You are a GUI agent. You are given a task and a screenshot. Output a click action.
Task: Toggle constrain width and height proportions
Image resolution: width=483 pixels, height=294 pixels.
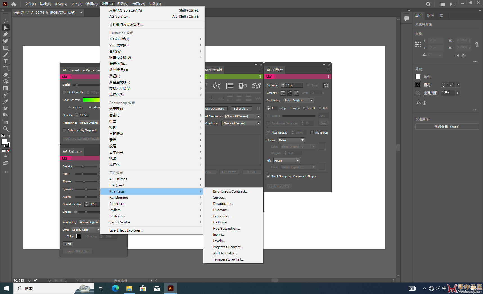pyautogui.click(x=477, y=44)
